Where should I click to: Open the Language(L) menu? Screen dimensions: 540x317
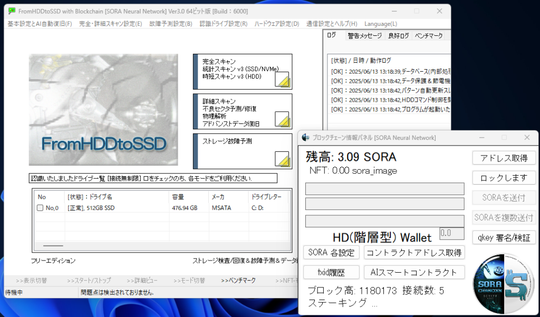coord(381,24)
